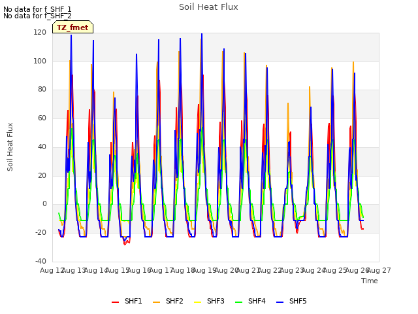Click the -40 y-axis tick label
418x314 pixels.
(x=40, y=261)
